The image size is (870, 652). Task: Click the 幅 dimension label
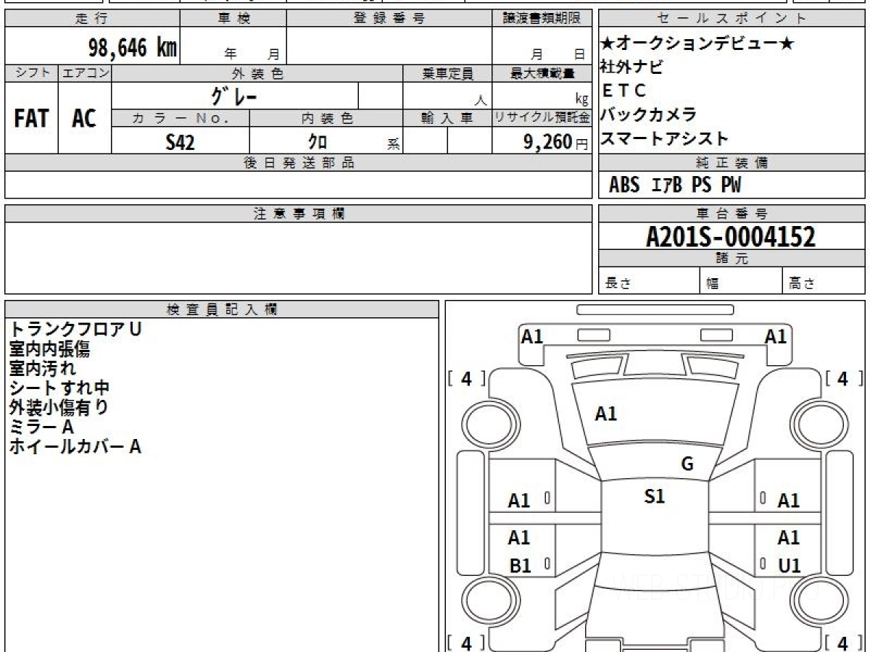coord(712,284)
